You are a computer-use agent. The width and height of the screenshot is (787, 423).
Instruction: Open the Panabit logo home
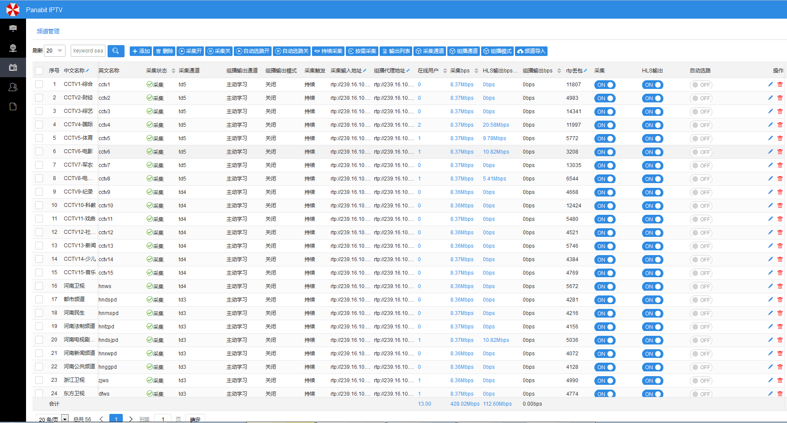click(x=13, y=10)
